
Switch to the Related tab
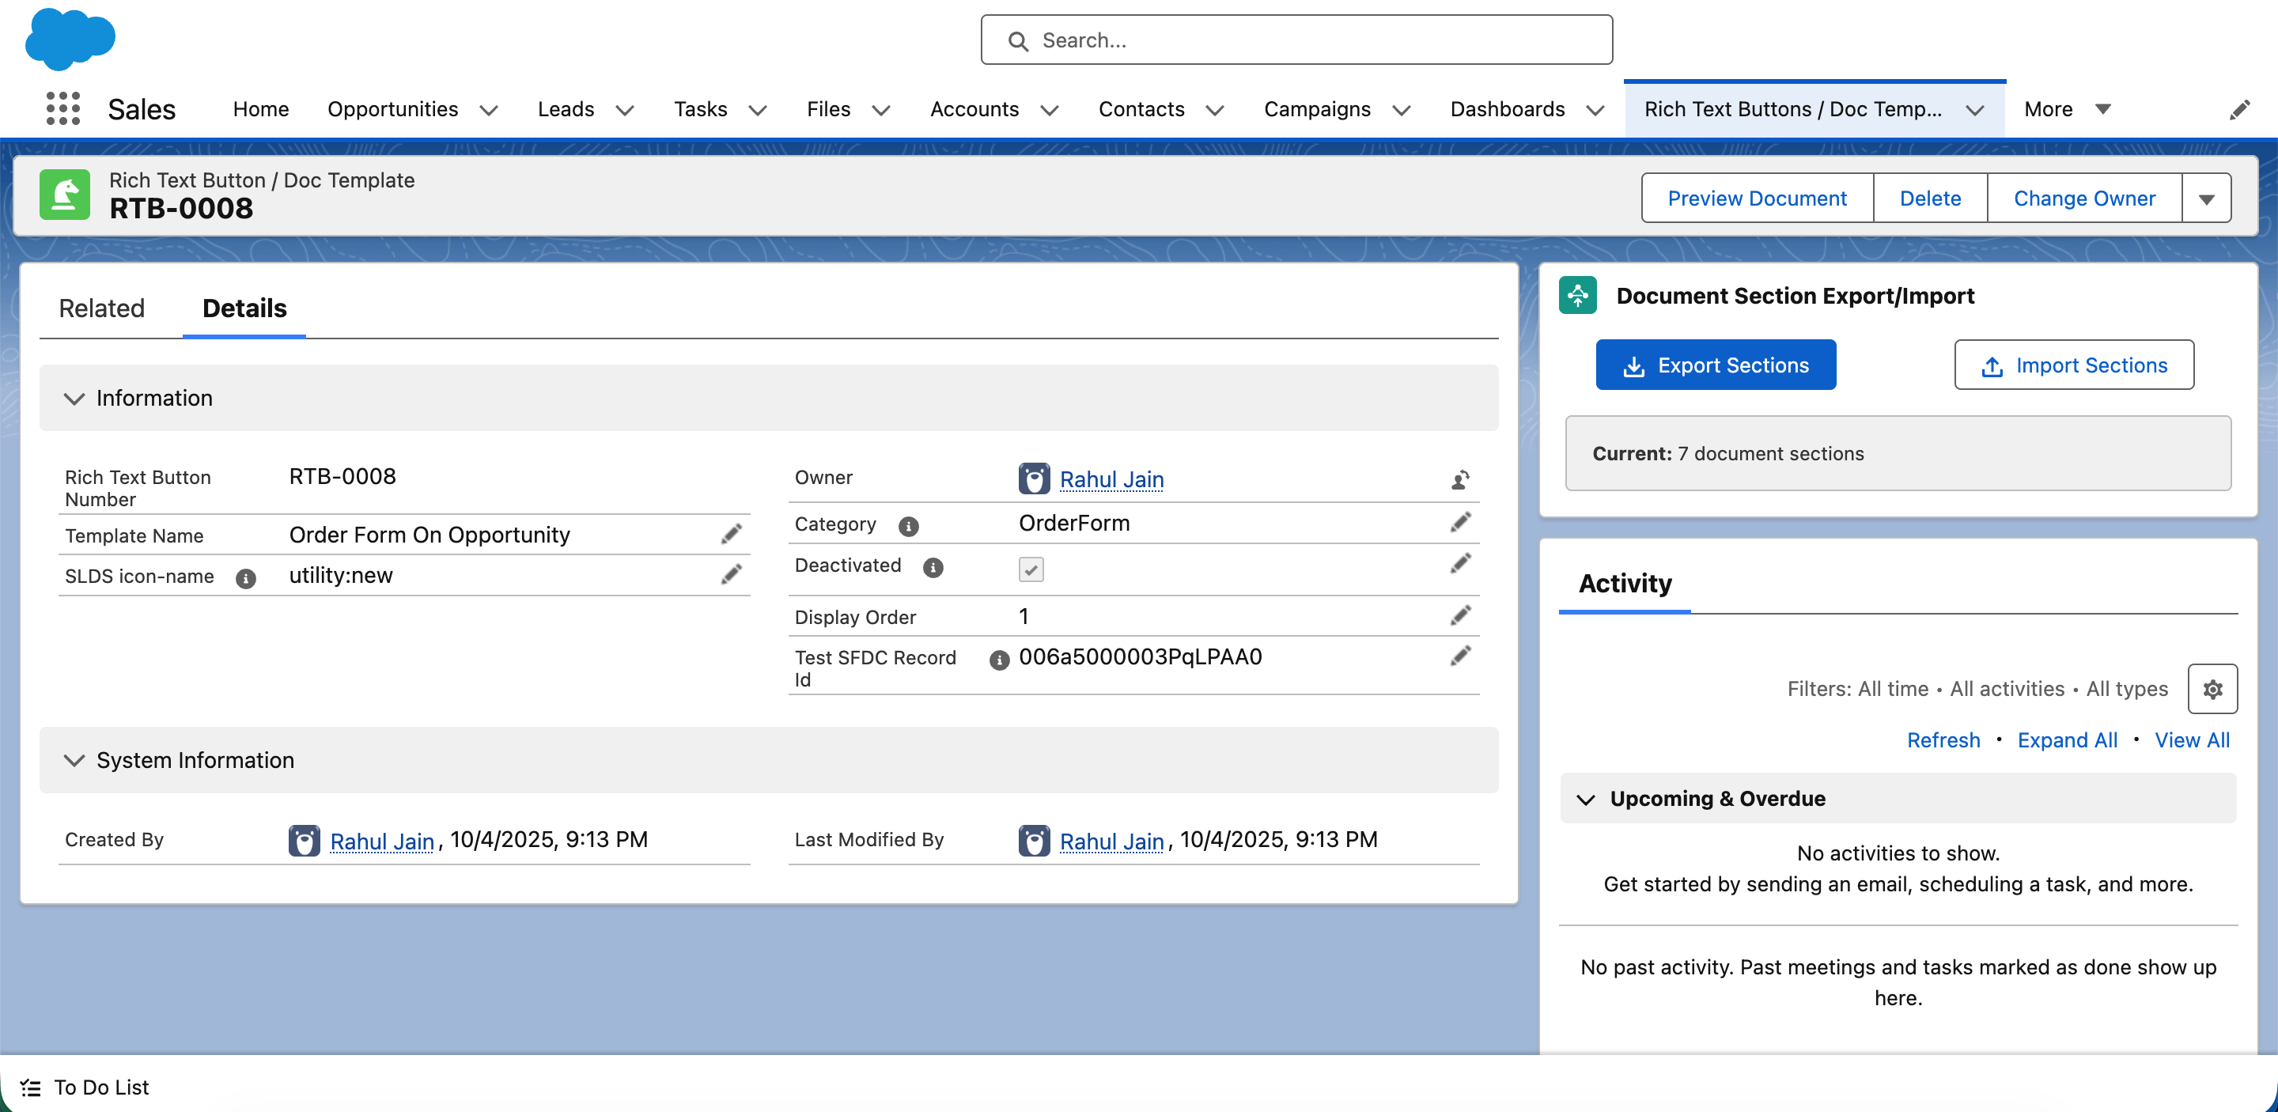[x=102, y=308]
